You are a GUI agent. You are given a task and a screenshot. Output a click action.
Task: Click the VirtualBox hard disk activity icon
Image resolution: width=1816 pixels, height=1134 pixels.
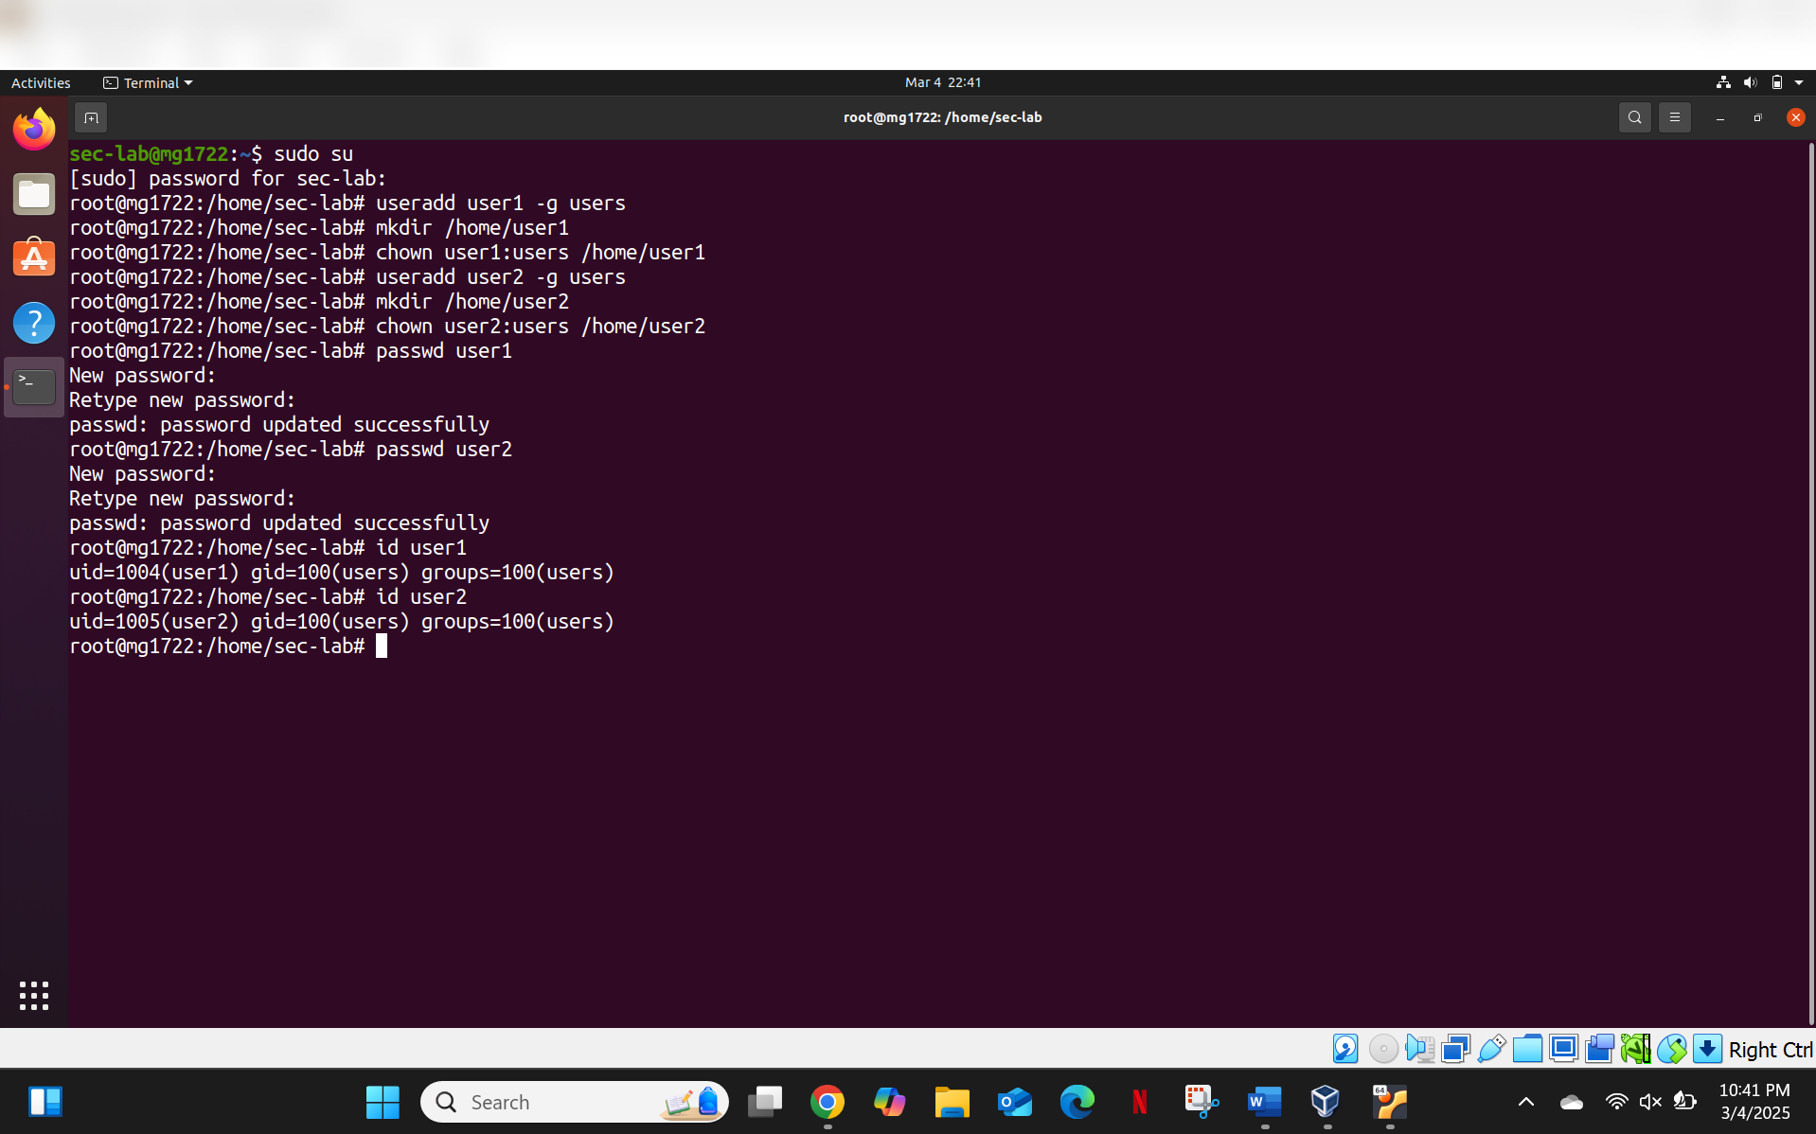(1345, 1049)
